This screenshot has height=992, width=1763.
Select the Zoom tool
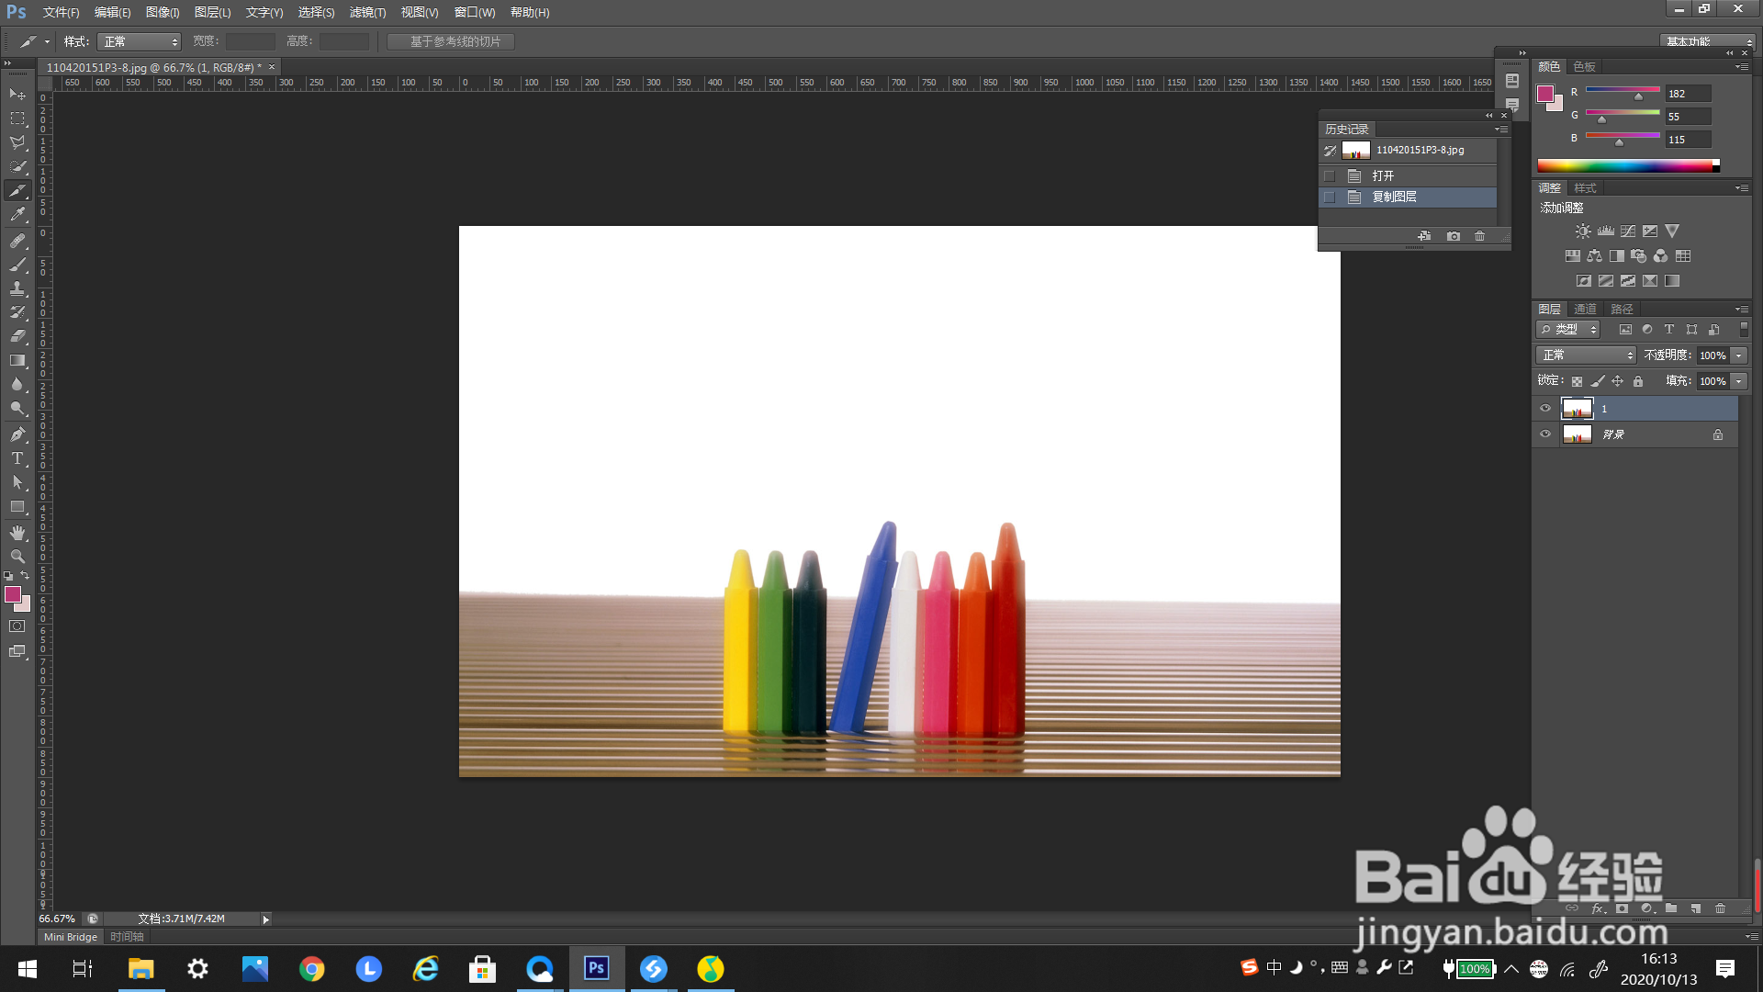click(17, 557)
